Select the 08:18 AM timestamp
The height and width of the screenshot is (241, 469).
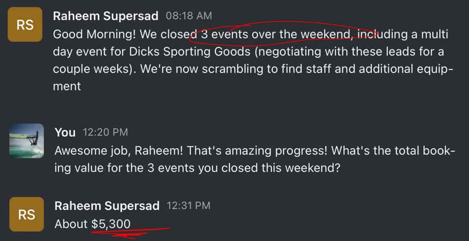click(x=189, y=16)
